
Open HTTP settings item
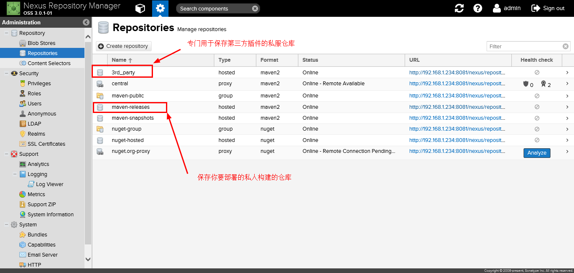[34, 265]
